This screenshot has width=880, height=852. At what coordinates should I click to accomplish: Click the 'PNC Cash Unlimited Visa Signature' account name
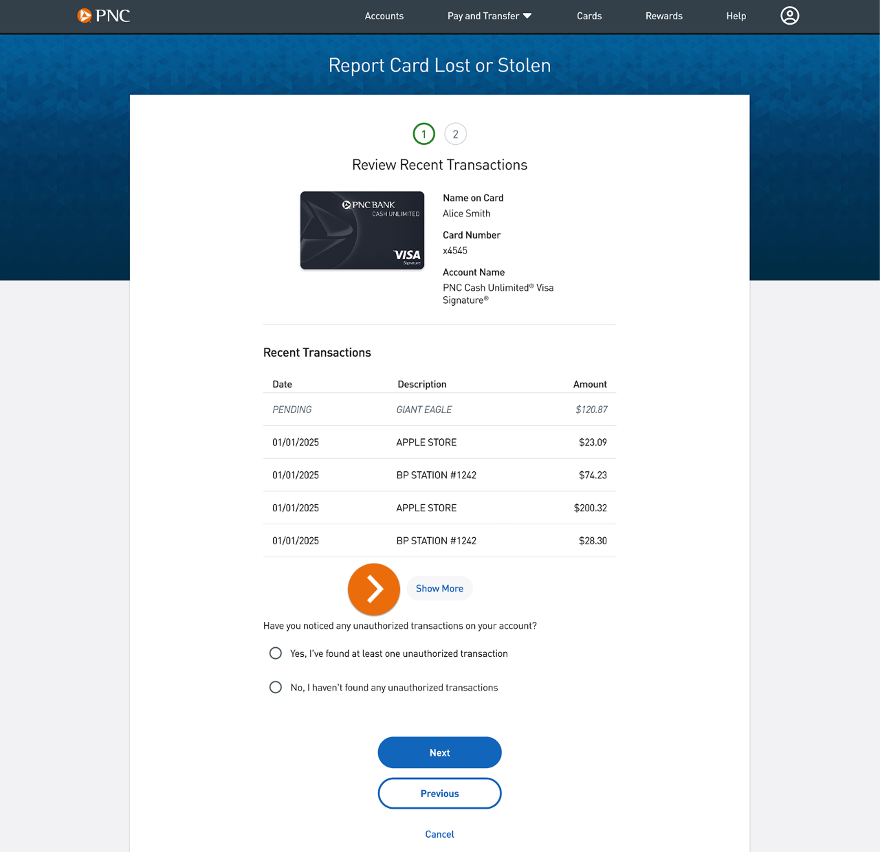pos(498,294)
